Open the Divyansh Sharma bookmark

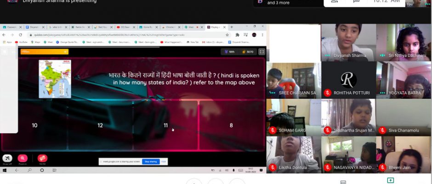tap(239, 42)
